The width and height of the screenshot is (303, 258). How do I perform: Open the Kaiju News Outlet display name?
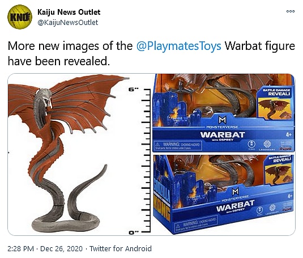[x=69, y=12]
